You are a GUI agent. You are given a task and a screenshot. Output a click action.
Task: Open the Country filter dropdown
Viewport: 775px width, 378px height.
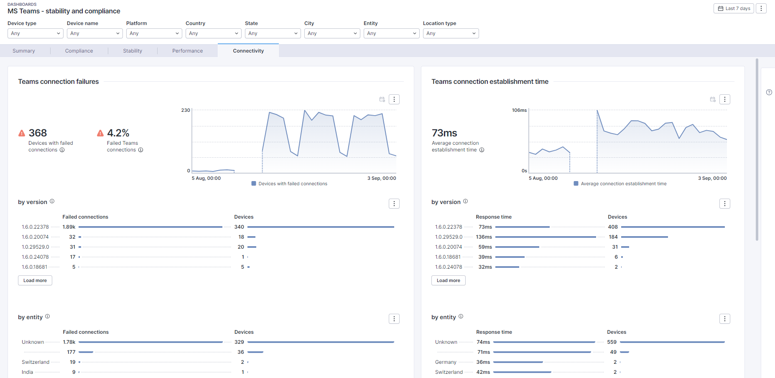(x=214, y=33)
